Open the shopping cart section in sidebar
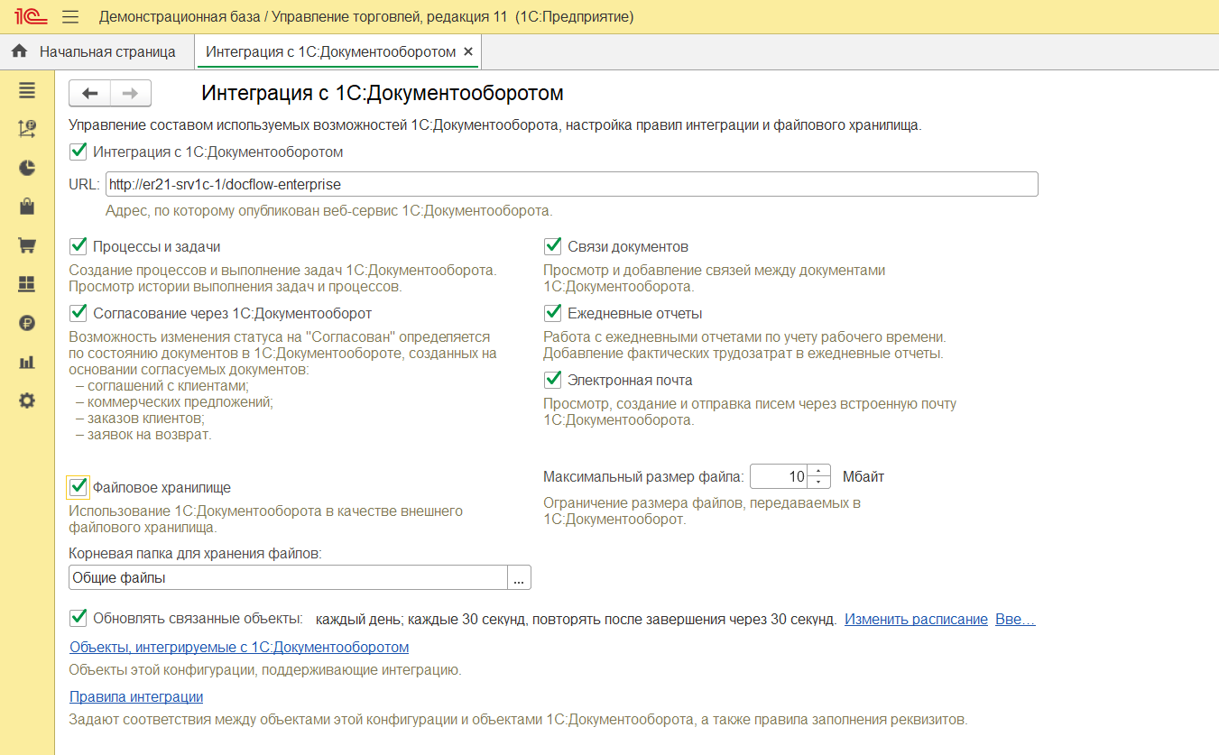This screenshot has height=755, width=1219. click(27, 245)
